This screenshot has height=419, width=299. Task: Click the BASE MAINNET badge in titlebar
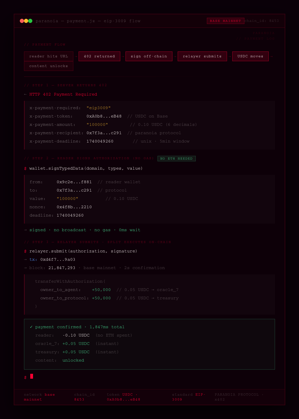tap(225, 21)
